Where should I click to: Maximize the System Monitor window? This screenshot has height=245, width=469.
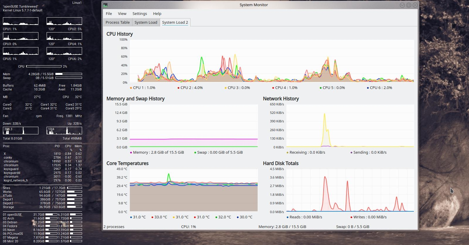(x=409, y=5)
